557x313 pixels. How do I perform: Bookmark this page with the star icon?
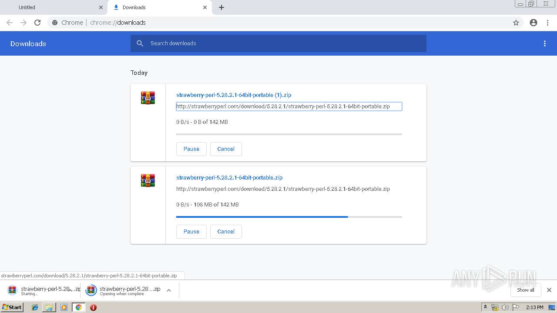516,23
